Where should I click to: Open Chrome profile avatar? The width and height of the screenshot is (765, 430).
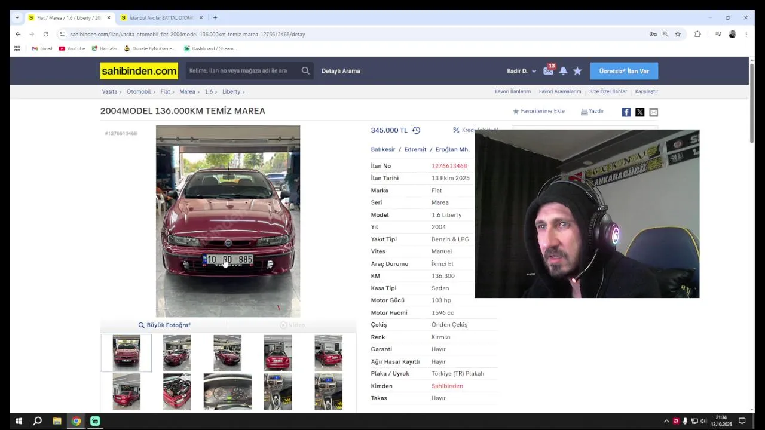(732, 34)
